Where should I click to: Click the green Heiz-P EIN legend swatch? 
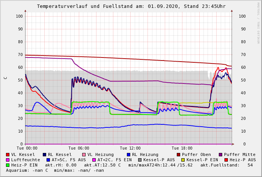coord(8,165)
